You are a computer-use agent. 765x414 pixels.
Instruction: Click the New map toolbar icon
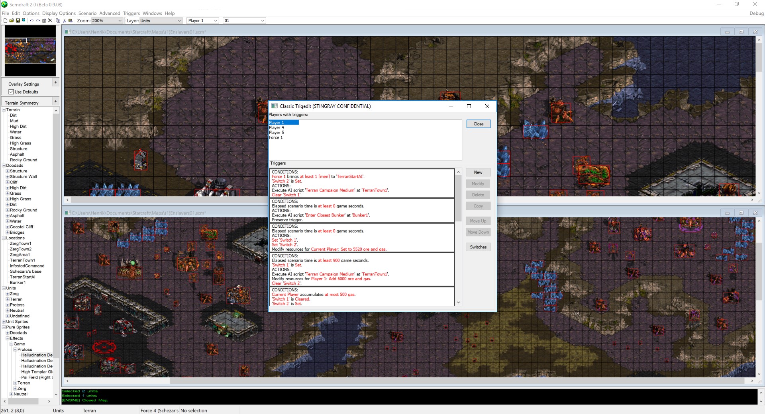(x=5, y=21)
